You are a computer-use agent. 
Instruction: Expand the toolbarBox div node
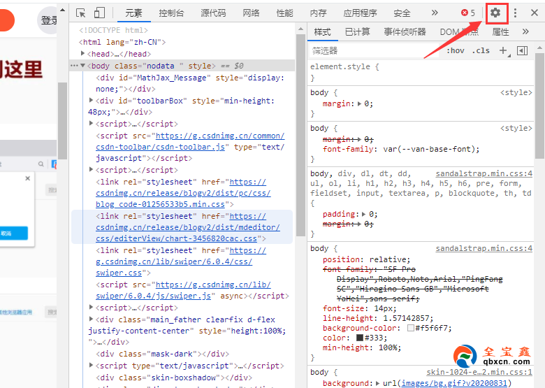click(91, 100)
